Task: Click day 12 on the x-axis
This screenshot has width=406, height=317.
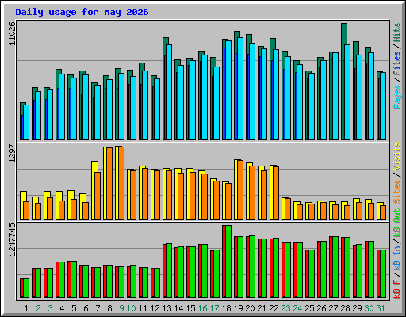Action: [x=155, y=308]
